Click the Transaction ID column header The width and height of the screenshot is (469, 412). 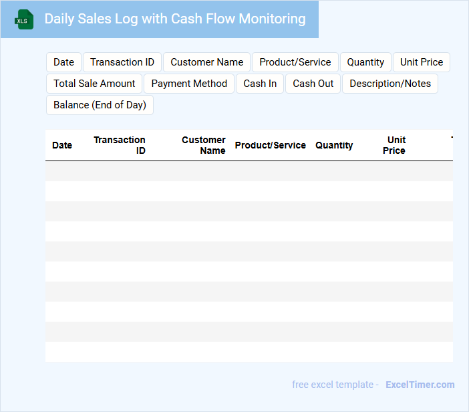pyautogui.click(x=120, y=145)
